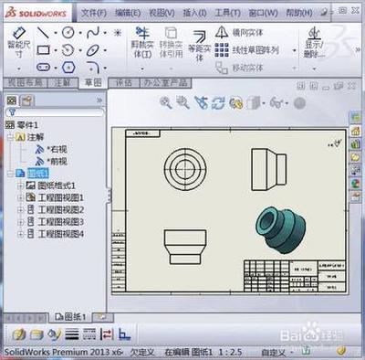Image resolution: width=365 pixels, height=360 pixels.
Task: Open the 帮助(H) menu
Action: point(299,13)
